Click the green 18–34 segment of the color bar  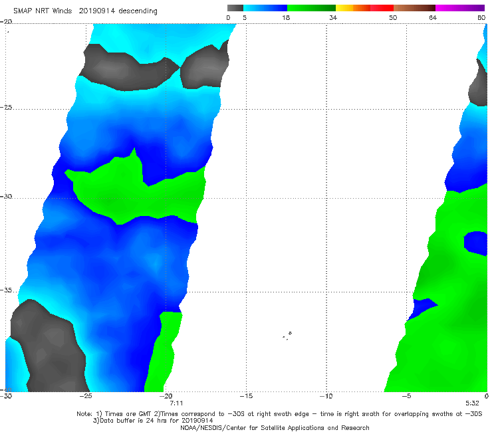coord(311,8)
